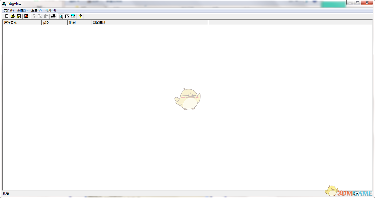This screenshot has height=198, width=375.
Task: Click the 调试信息 column header
Action: tap(149, 23)
